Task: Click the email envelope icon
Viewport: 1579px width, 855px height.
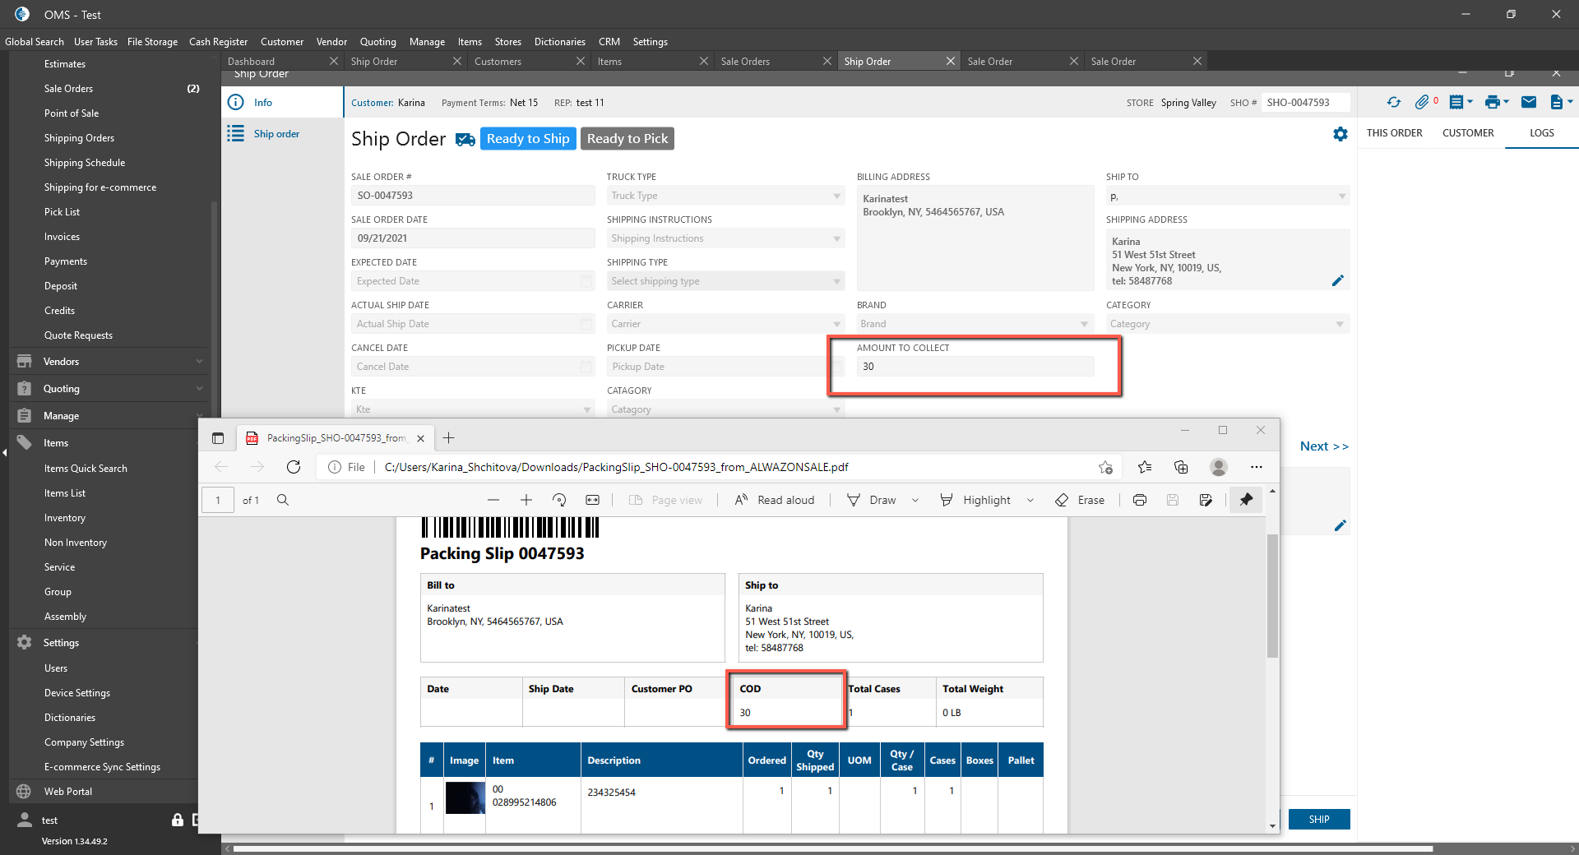Action: (x=1529, y=102)
